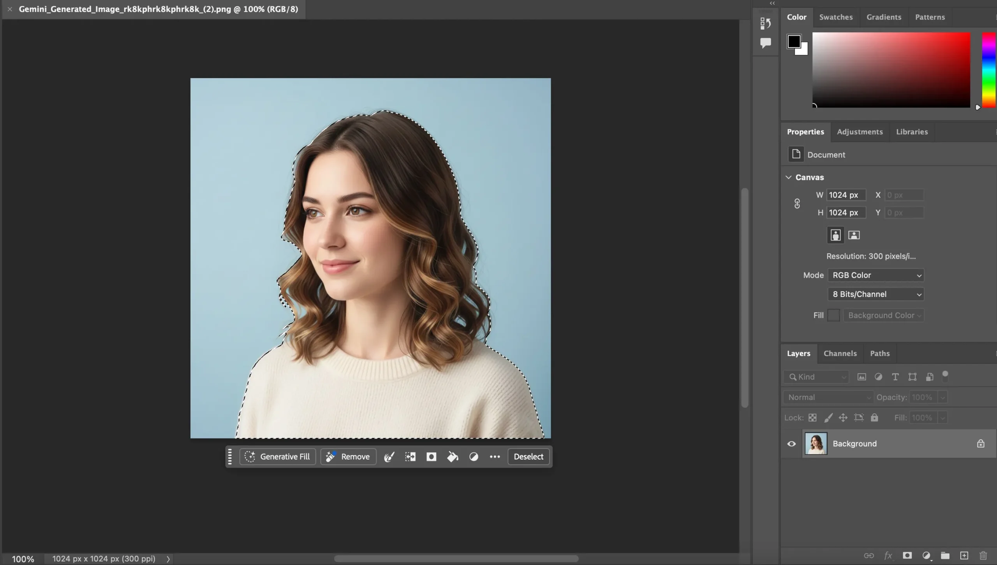
Task: Open the Invert selection icon on taskbar
Action: coord(410,456)
